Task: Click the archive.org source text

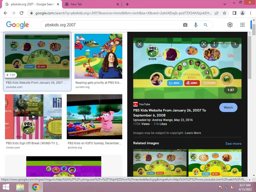Action: pos(75,147)
